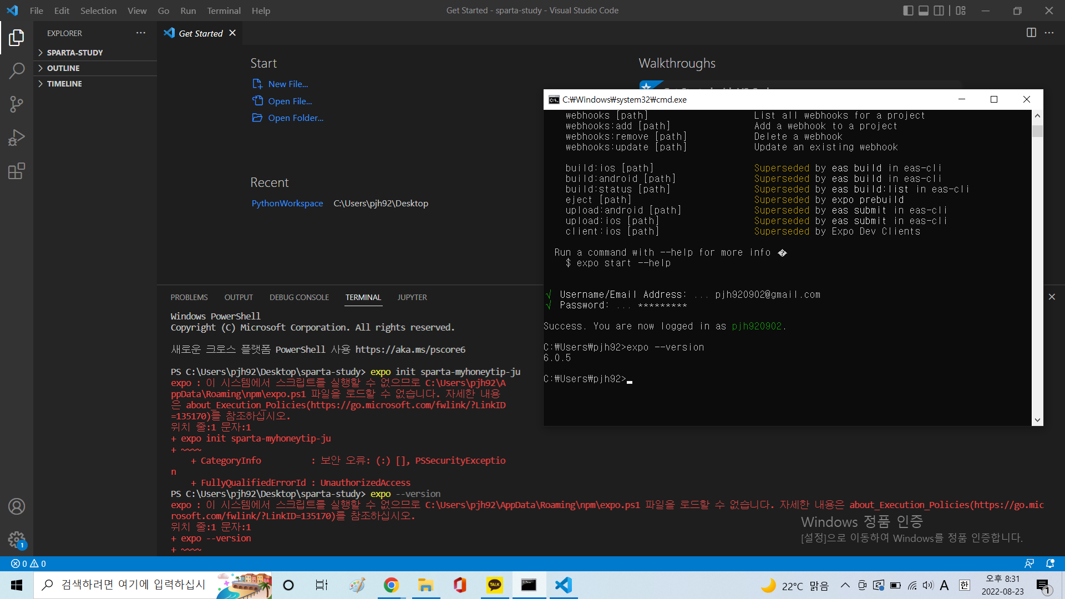Switch to Command Prompt taskbar icon

[529, 585]
